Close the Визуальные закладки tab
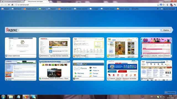 (x=47, y=1)
